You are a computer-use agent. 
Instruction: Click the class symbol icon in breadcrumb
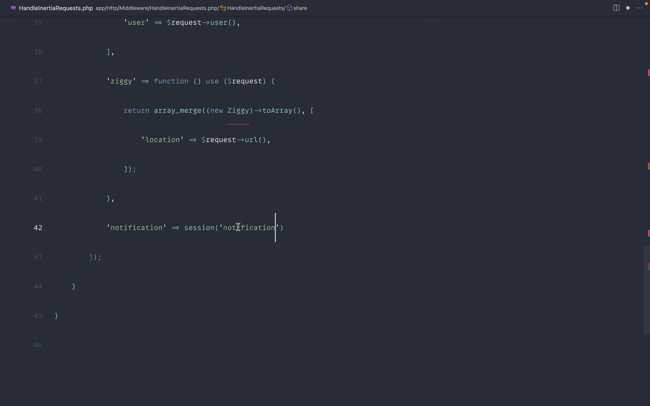[x=223, y=8]
